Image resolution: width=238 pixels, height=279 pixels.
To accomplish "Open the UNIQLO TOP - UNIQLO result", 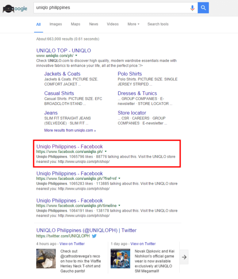I will tap(63, 51).
